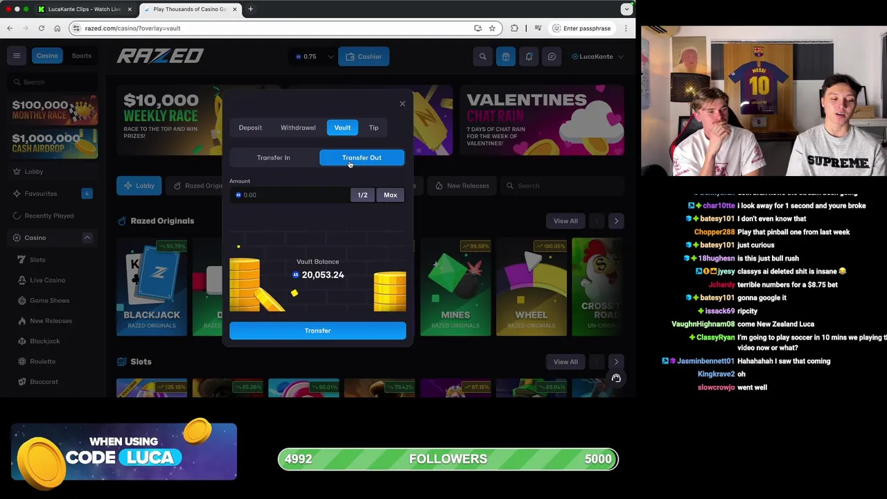Select Transfer Out option

[362, 157]
